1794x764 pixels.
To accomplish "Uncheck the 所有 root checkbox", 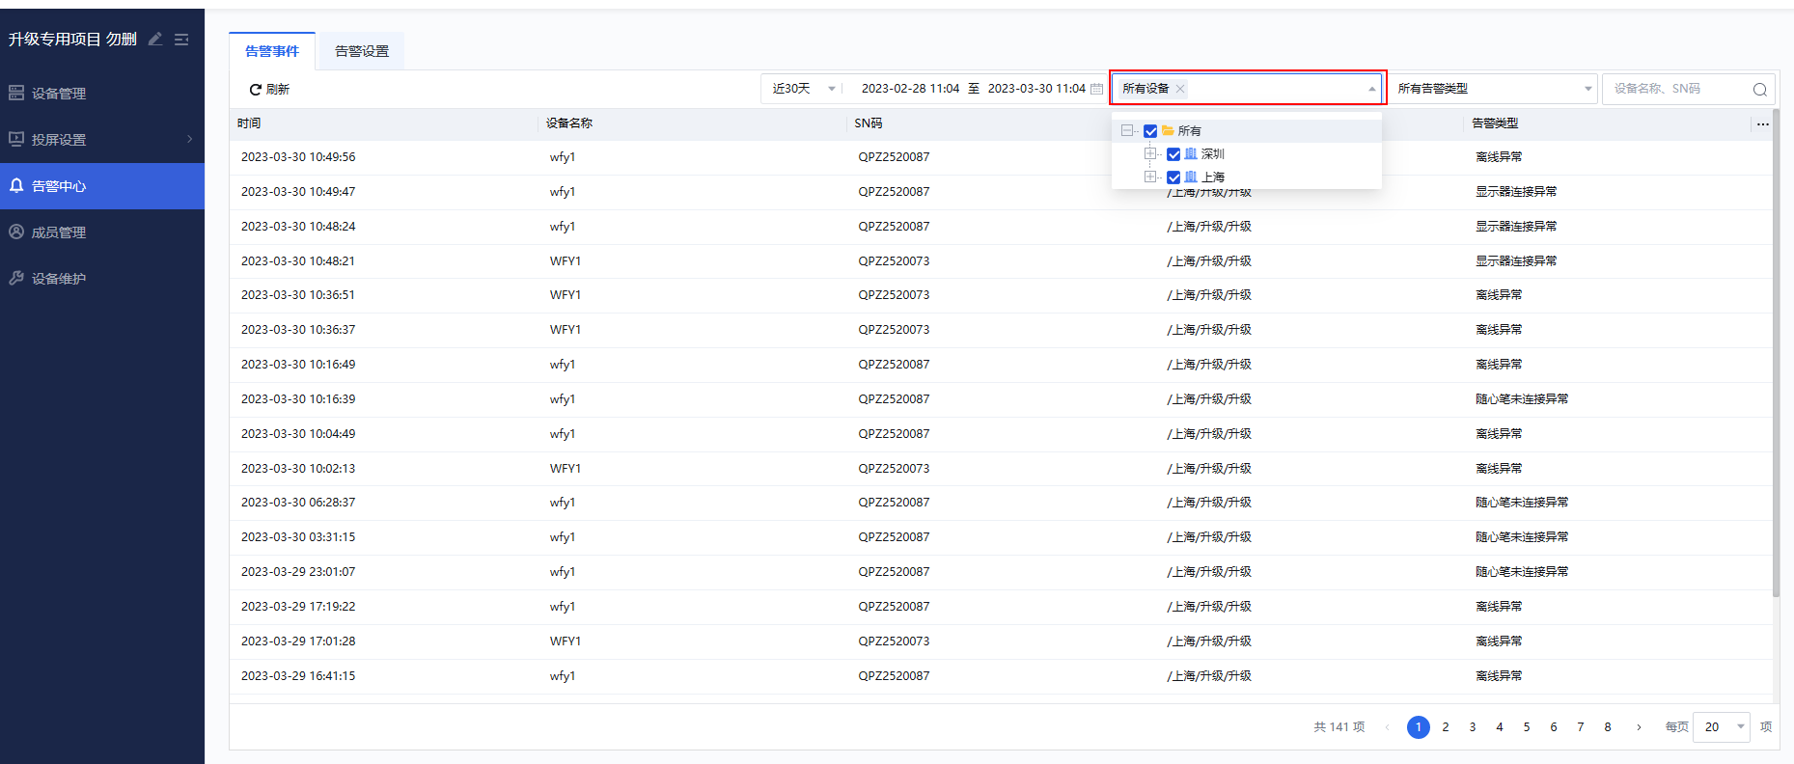I will coord(1150,131).
